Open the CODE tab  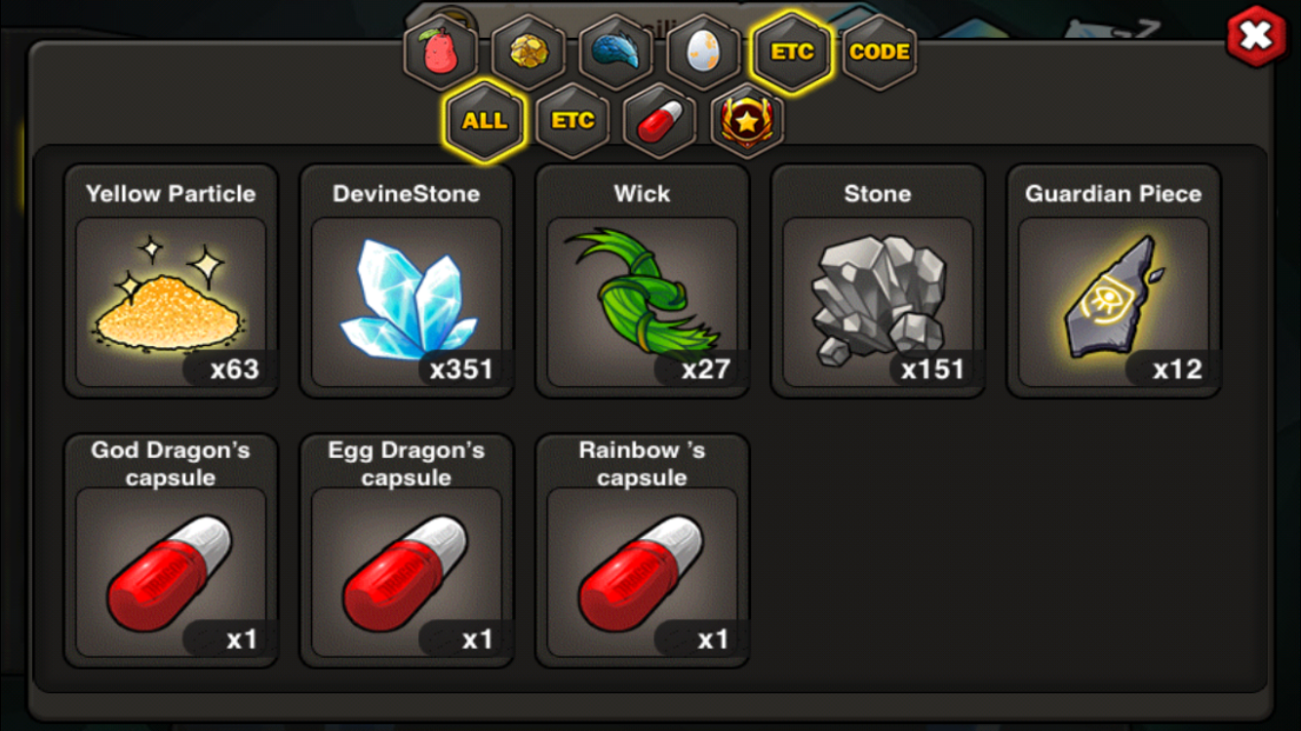coord(880,53)
